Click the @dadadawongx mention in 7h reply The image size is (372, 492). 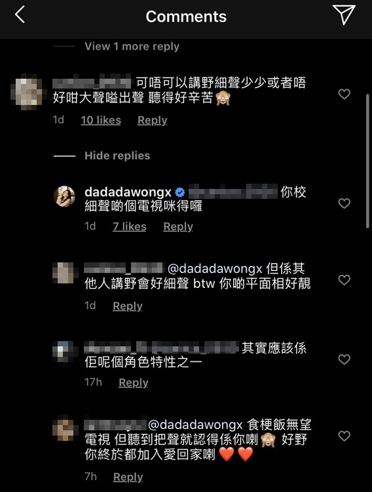(195, 424)
